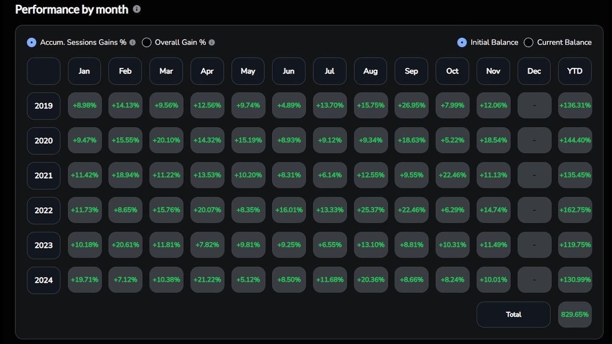Click the +18.94% cell

[x=125, y=175]
